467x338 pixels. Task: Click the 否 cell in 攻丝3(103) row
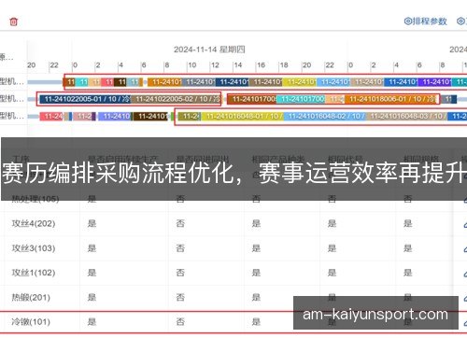click(x=180, y=248)
